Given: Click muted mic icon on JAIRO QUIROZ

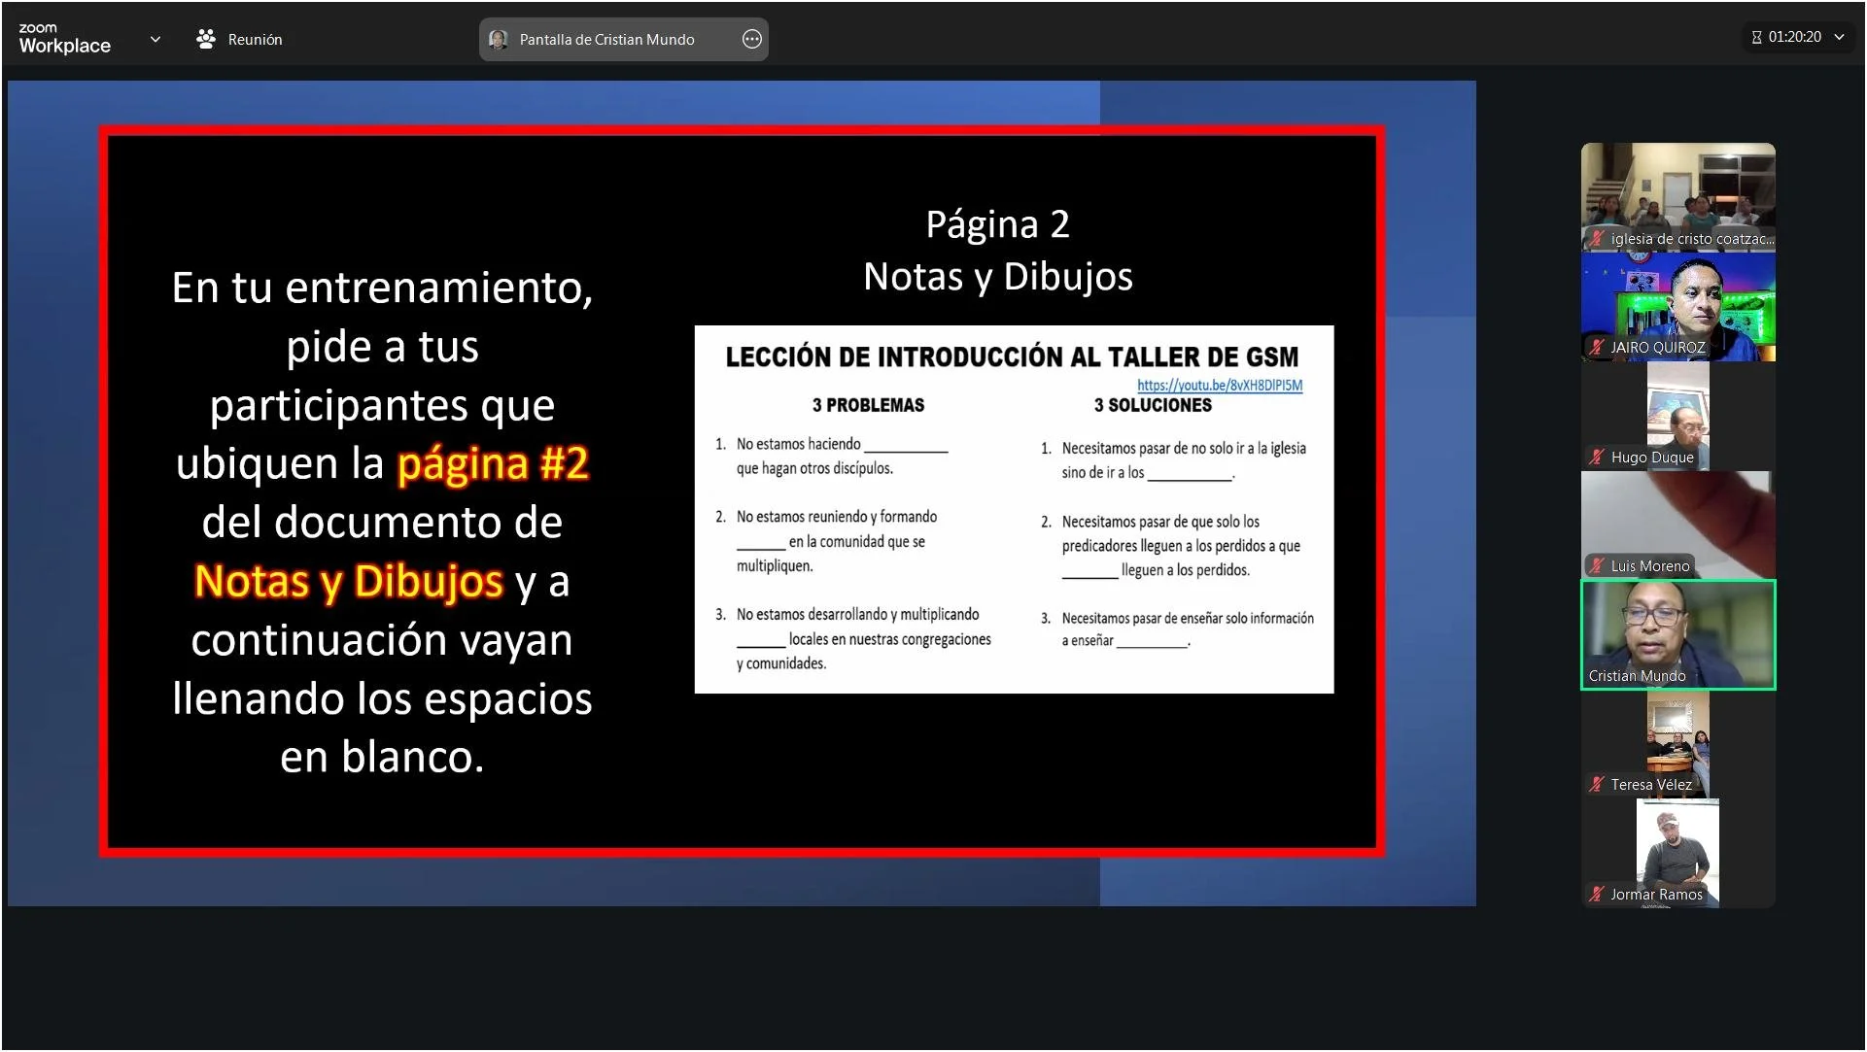Looking at the screenshot, I should [x=1596, y=347].
